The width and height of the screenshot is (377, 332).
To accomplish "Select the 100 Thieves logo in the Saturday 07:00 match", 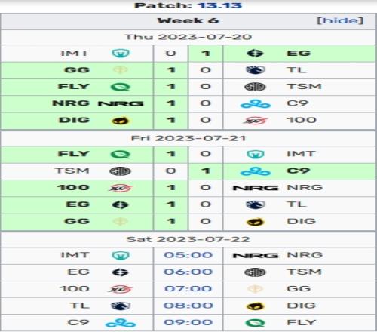I will pos(121,289).
